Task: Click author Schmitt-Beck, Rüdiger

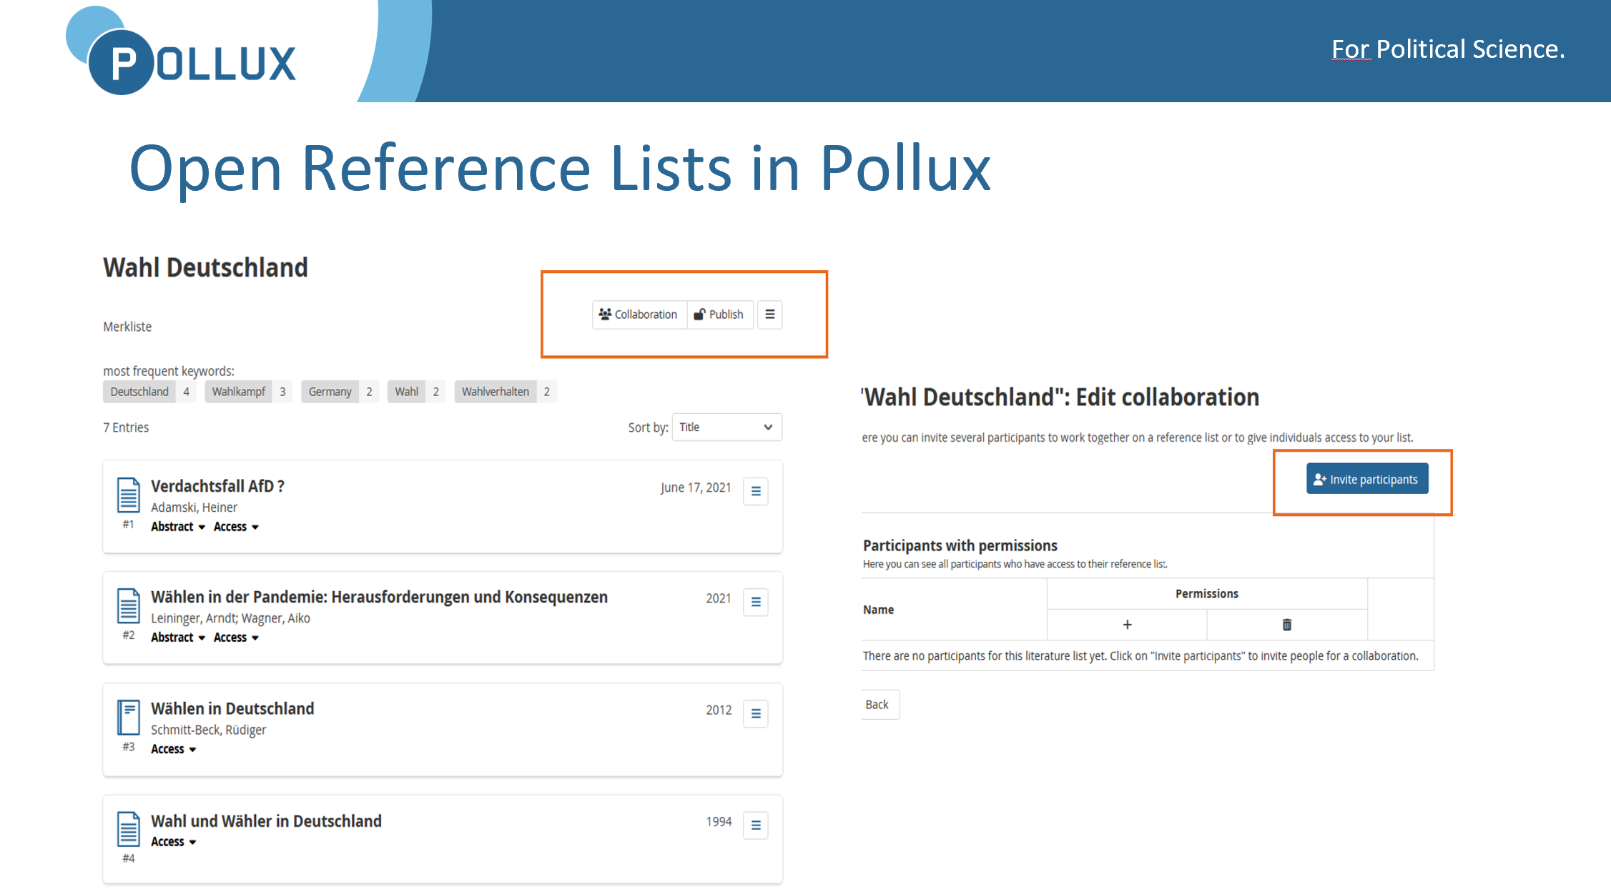Action: 208,730
